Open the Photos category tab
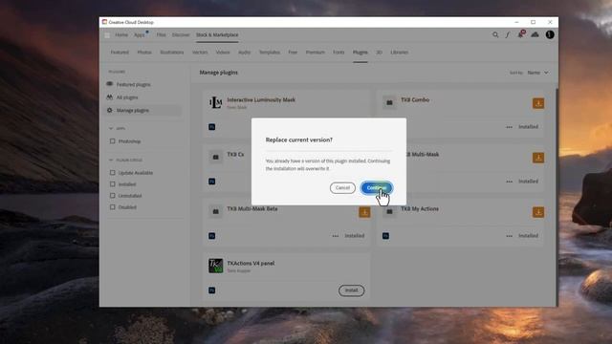Screen dimensions: 612x344 pyautogui.click(x=144, y=53)
